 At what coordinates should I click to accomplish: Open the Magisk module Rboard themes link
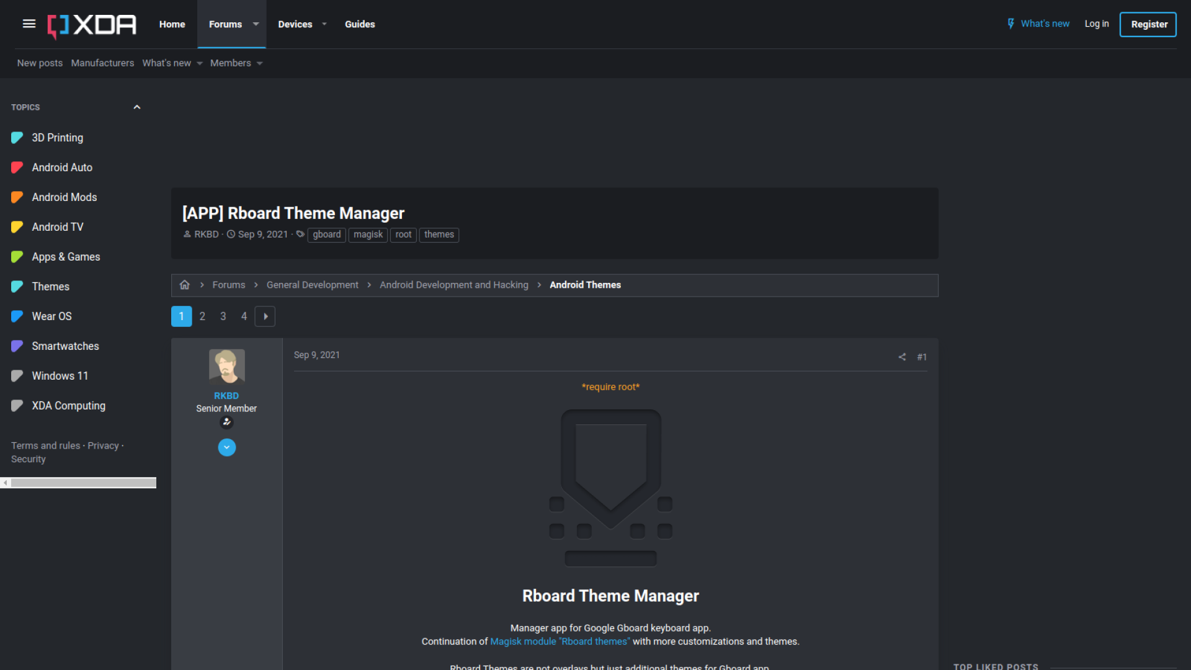560,641
